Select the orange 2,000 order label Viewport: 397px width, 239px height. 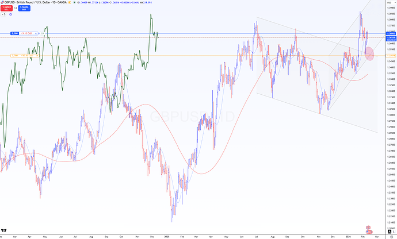[x=15, y=55]
